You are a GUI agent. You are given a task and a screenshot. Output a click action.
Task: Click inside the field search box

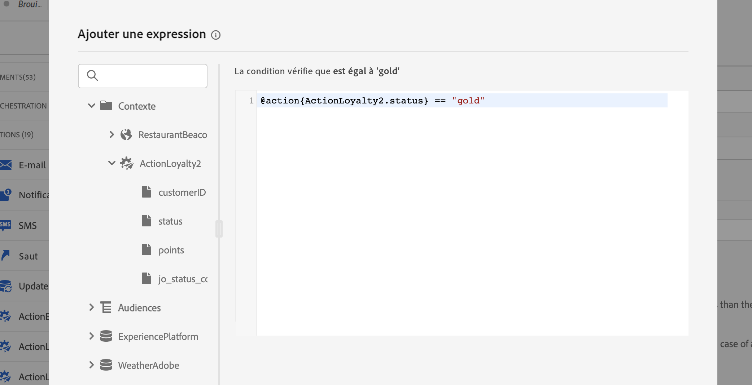point(152,76)
